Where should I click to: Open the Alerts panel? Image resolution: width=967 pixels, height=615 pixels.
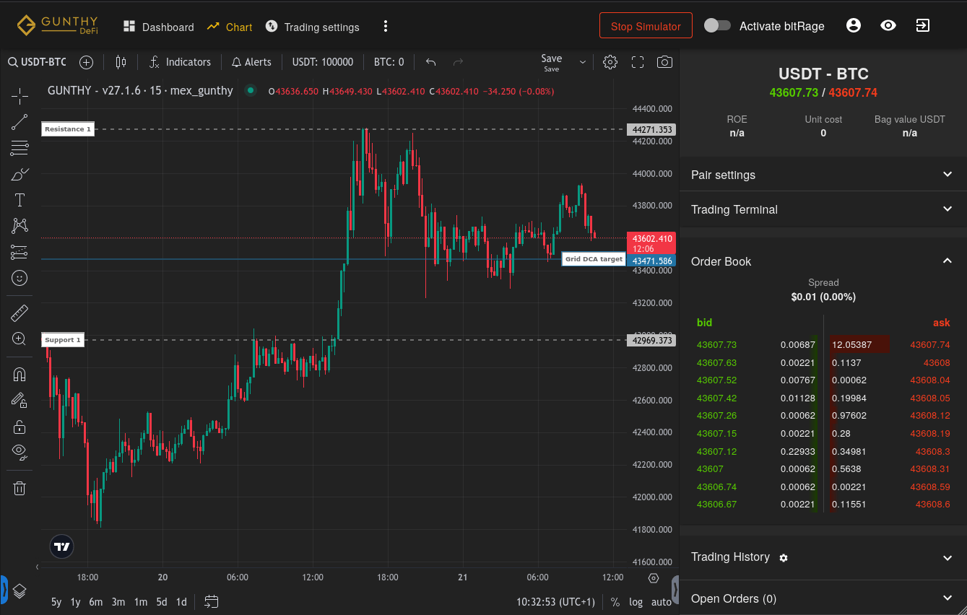tap(251, 62)
